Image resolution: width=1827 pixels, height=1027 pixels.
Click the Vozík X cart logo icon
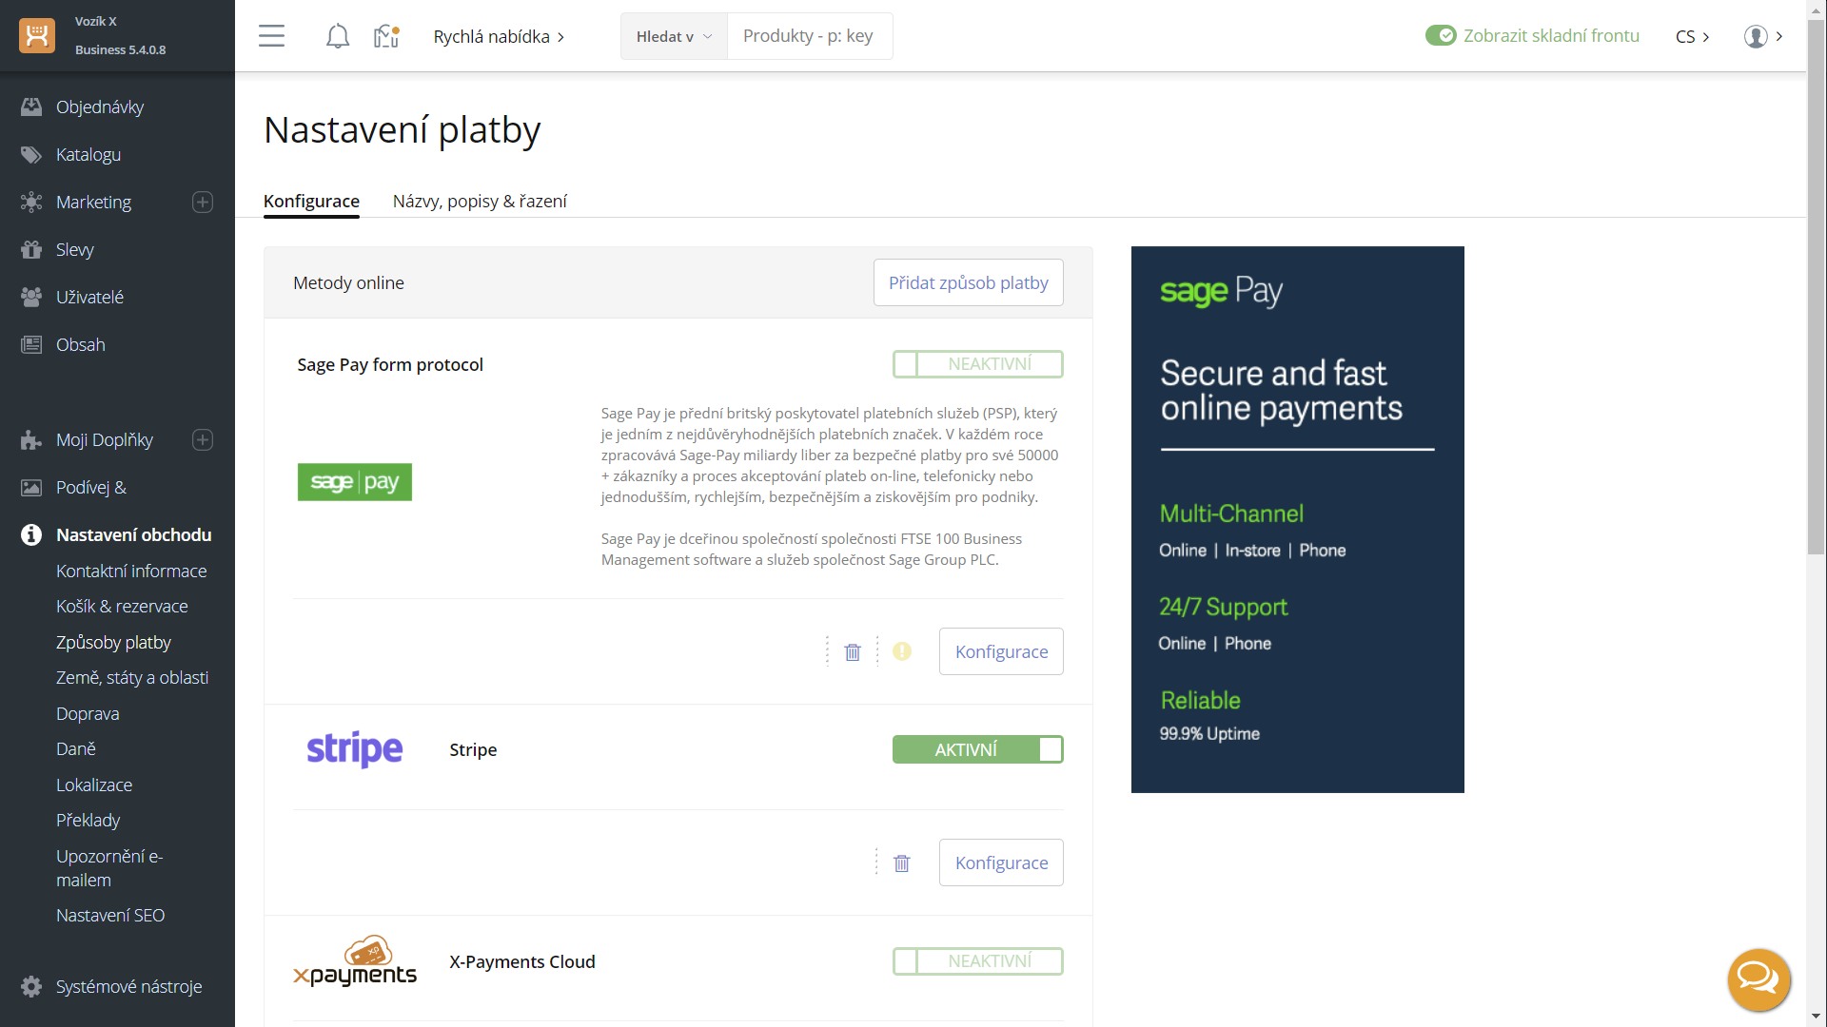(x=37, y=35)
